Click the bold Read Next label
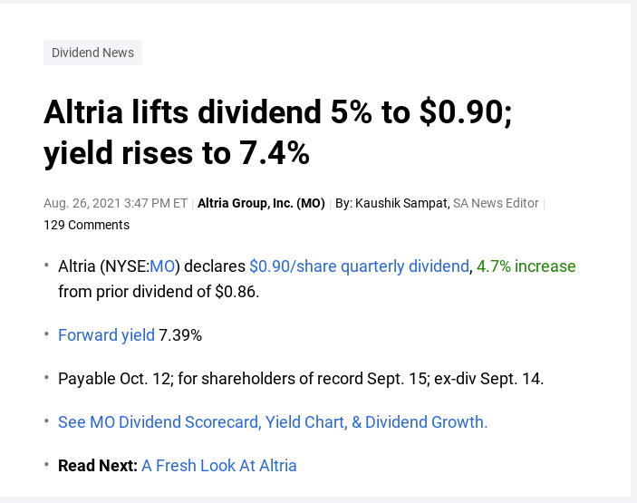 click(98, 466)
